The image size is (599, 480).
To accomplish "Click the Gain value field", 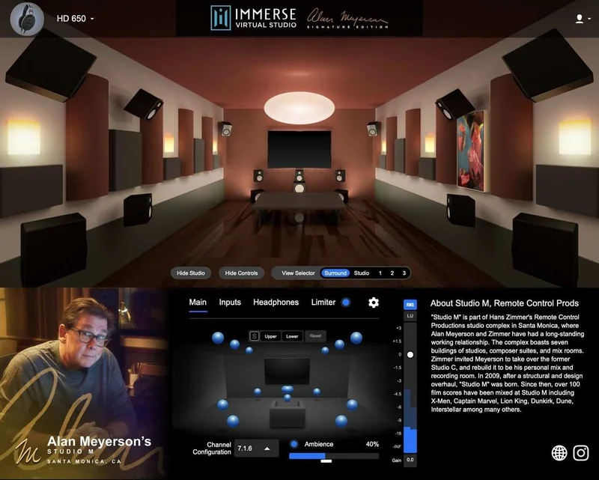I will coord(410,460).
